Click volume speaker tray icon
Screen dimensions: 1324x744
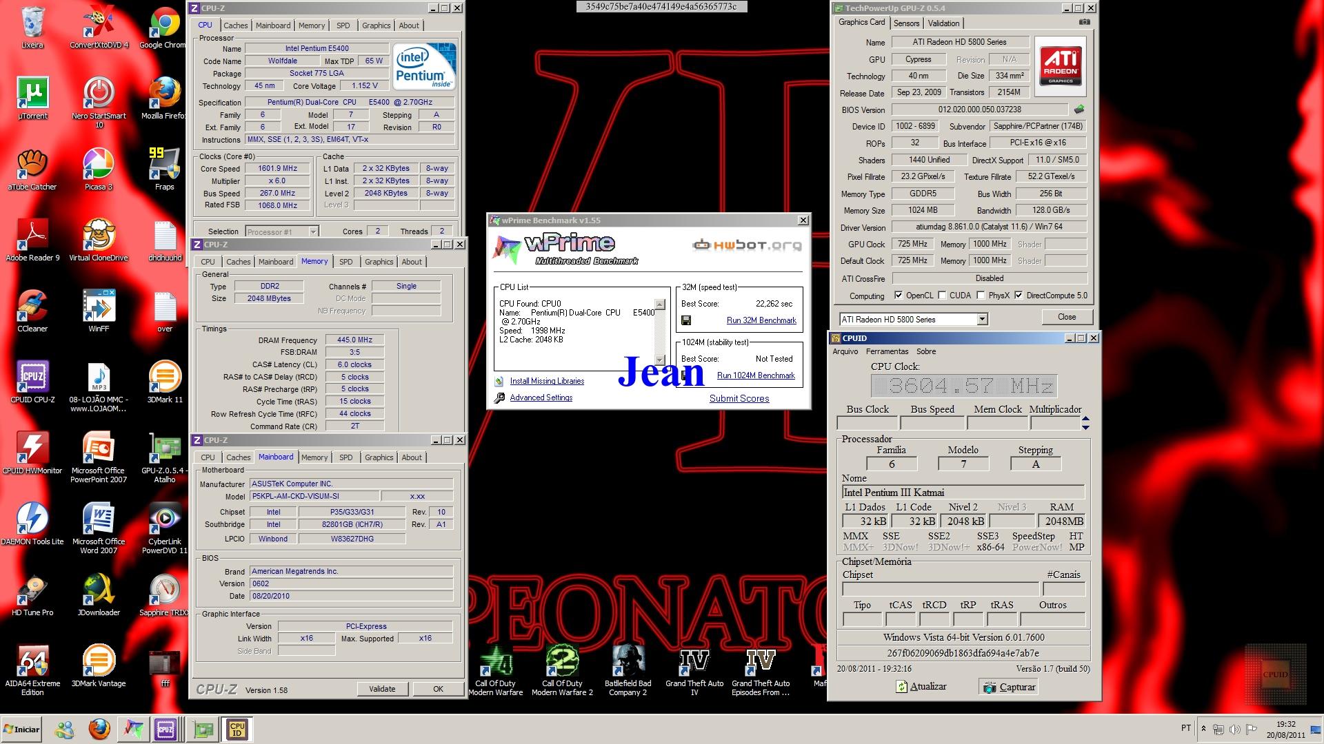tap(1234, 729)
